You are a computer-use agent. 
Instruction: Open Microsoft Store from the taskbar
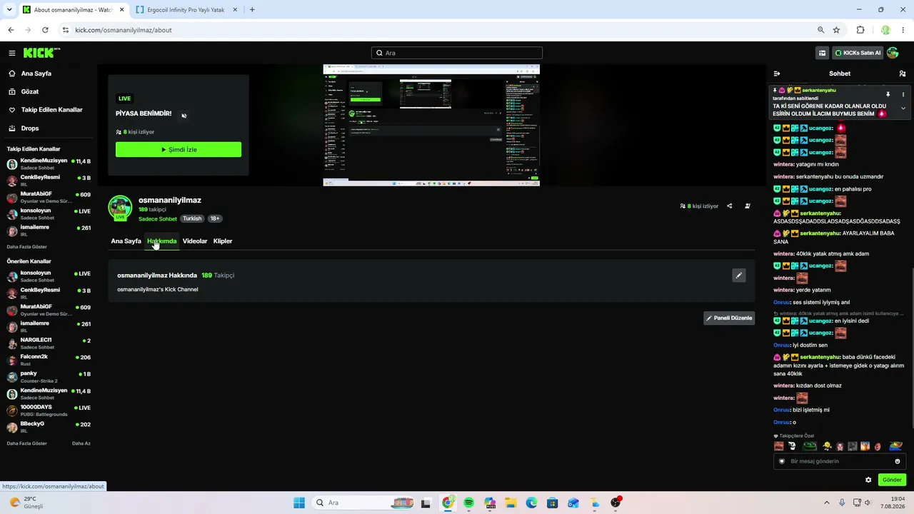coord(553,503)
